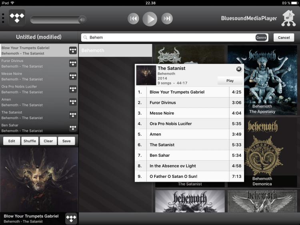This screenshot has height=225, width=300.
Task: Choose track 4 Ora Pro Nobis Lucifer in popup
Action: point(190,123)
